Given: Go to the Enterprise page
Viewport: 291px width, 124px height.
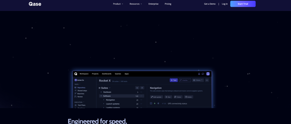Looking at the screenshot, I should click(x=153, y=4).
